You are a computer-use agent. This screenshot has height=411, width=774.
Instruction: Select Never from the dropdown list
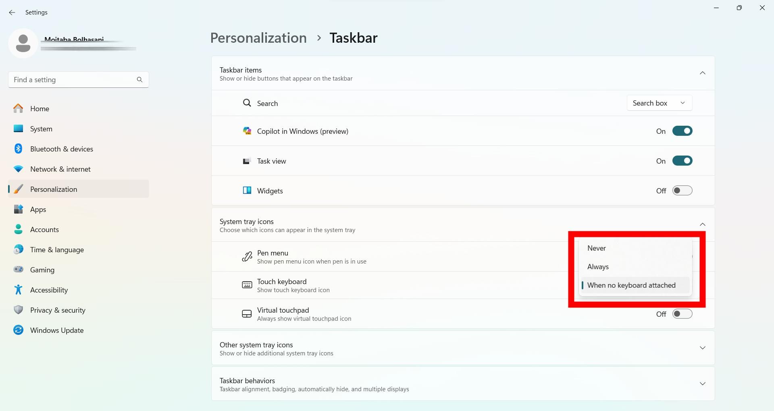point(597,248)
